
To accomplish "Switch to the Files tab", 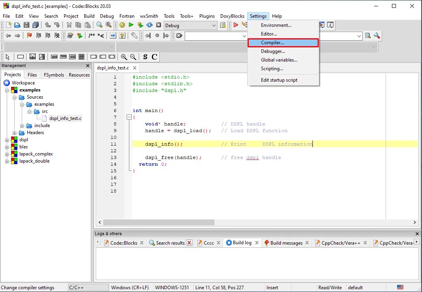I will tap(32, 75).
